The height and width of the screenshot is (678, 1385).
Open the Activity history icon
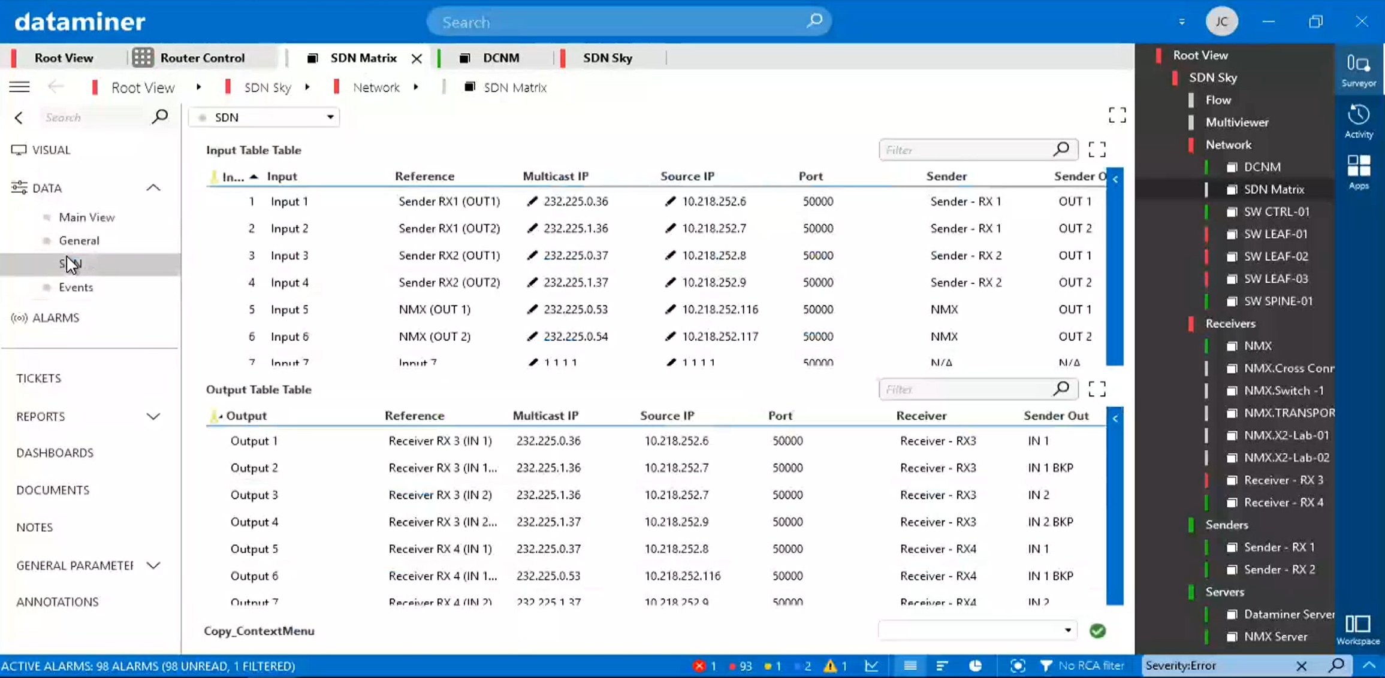tap(1359, 121)
